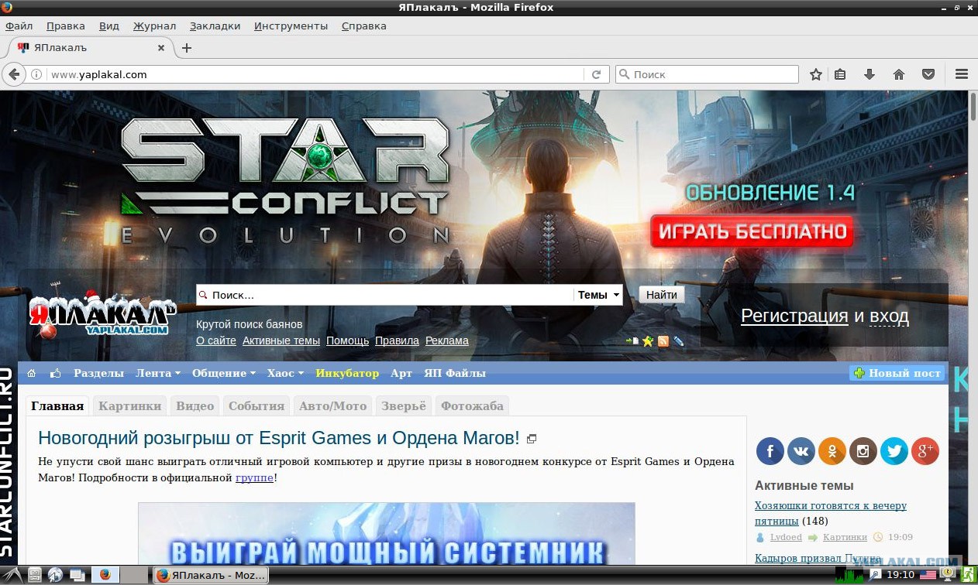Open the Pocket icon in toolbar
The image size is (978, 585).
pyautogui.click(x=928, y=74)
